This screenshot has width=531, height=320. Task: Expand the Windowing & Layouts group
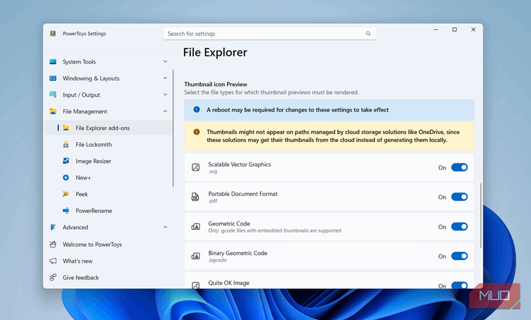click(x=165, y=78)
